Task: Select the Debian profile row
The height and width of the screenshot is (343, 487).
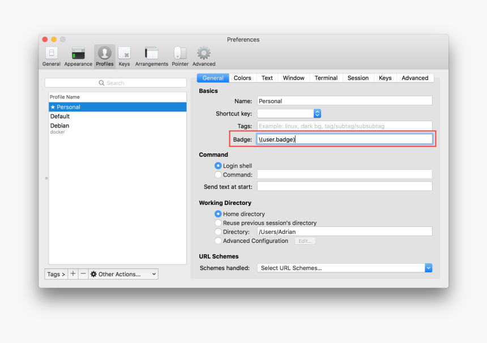Action: (x=118, y=128)
